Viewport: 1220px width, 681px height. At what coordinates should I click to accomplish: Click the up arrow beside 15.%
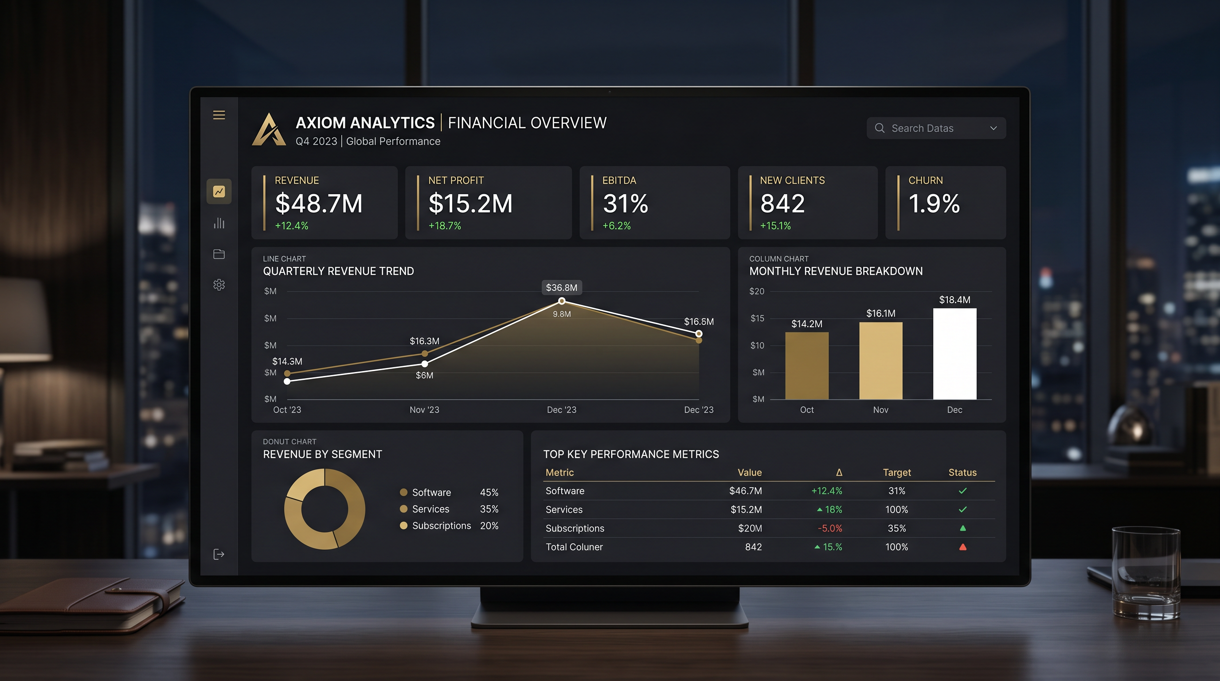[x=817, y=547]
